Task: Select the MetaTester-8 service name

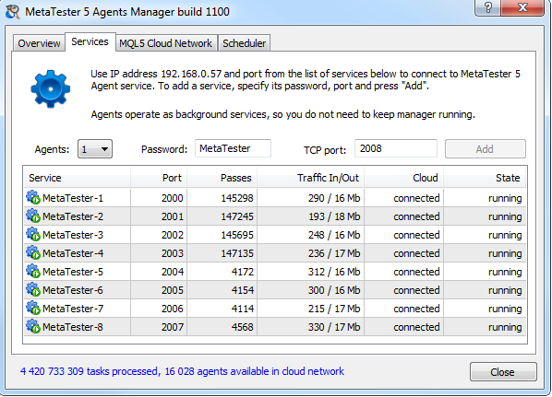Action: tap(73, 327)
